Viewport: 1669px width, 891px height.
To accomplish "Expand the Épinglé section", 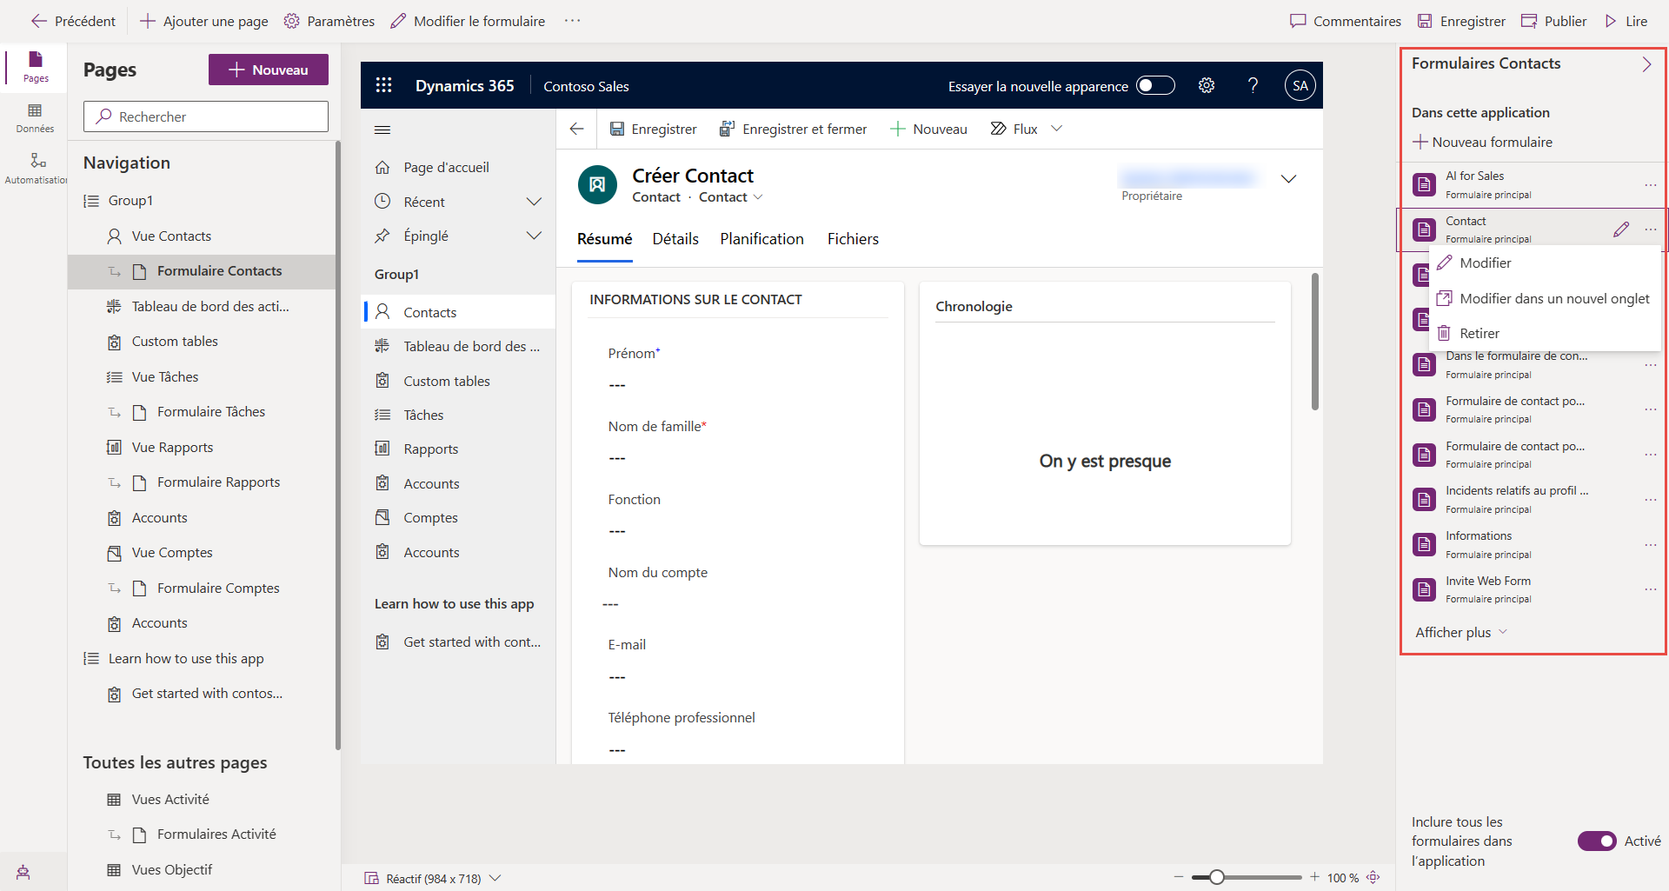I will coord(534,236).
